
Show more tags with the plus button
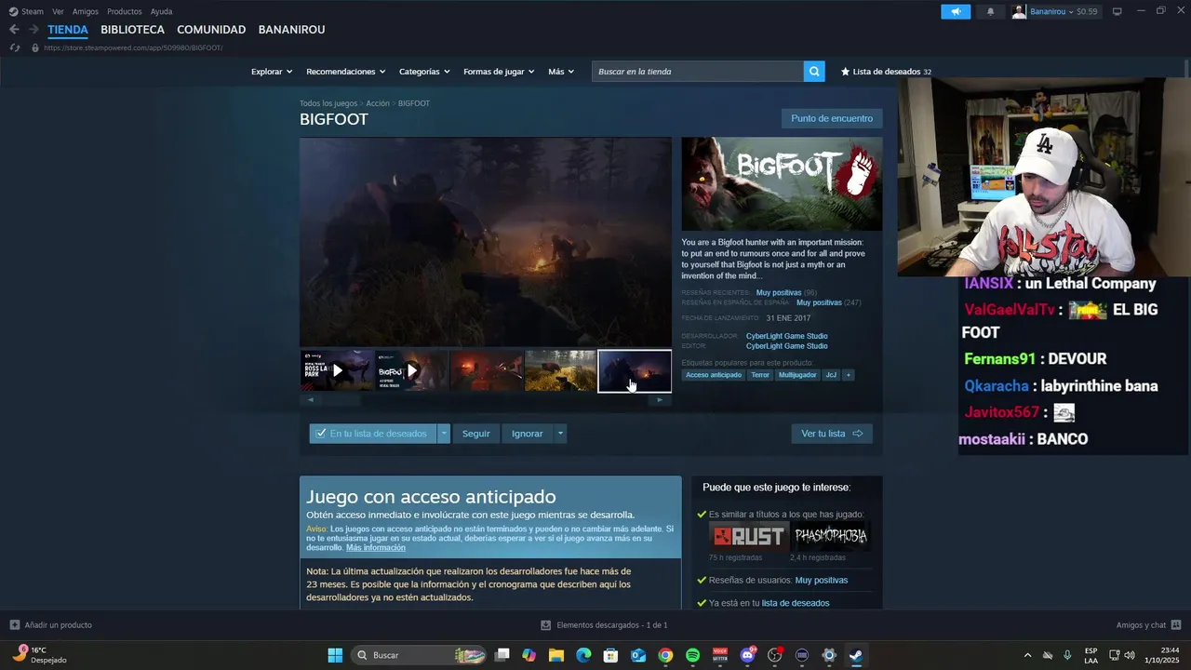pos(848,375)
